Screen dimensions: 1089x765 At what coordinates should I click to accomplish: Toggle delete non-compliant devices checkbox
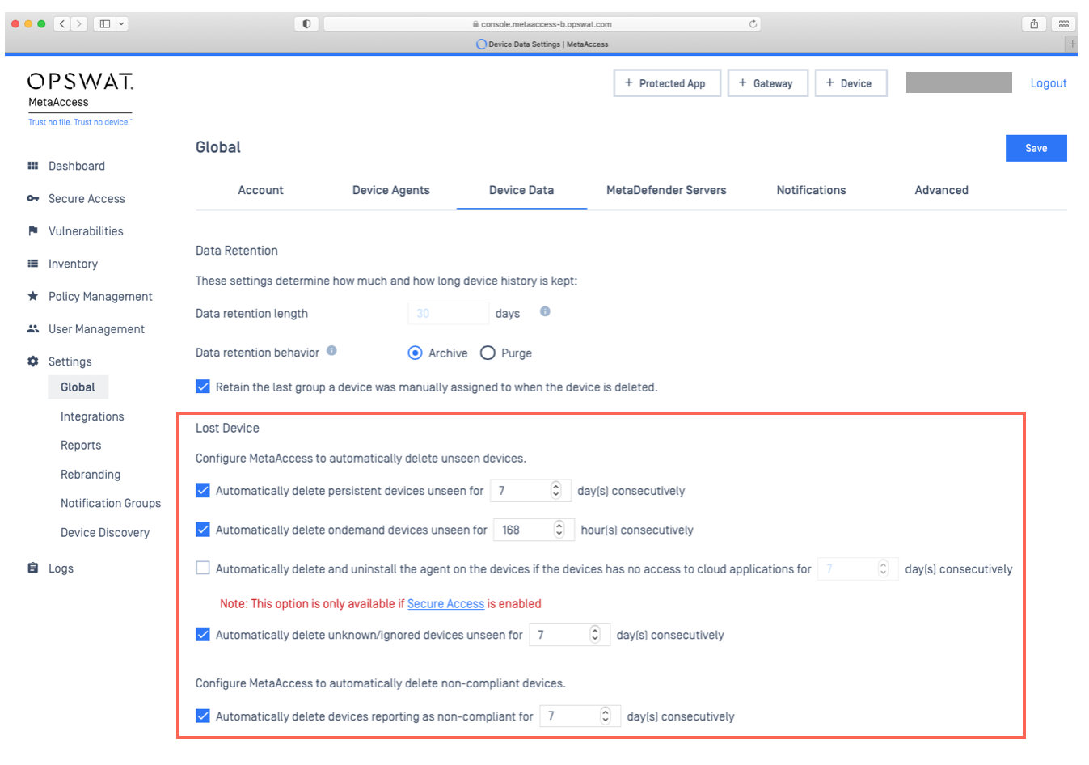pos(203,716)
